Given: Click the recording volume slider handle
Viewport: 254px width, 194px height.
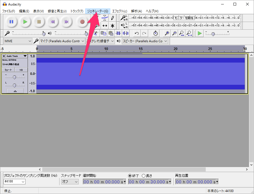Looking at the screenshot, I should tap(44, 34).
